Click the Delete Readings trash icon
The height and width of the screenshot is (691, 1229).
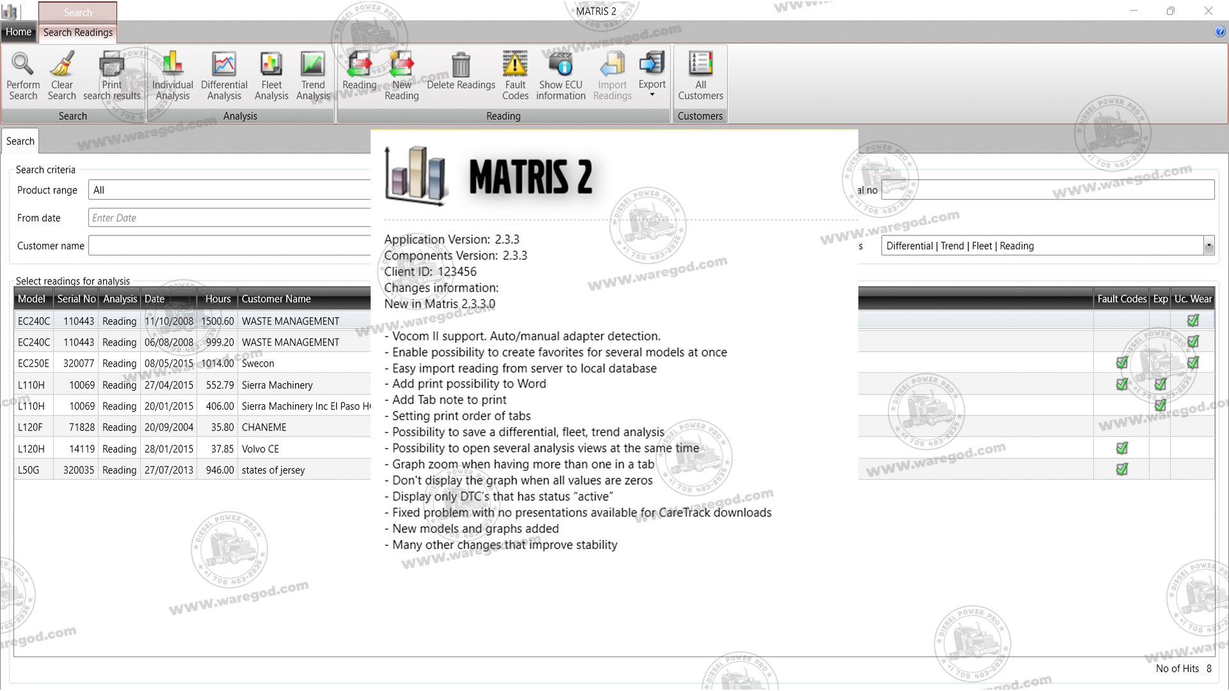(x=461, y=65)
